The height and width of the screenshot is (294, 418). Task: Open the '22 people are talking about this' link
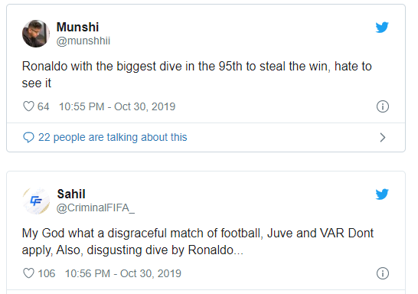pyautogui.click(x=113, y=137)
